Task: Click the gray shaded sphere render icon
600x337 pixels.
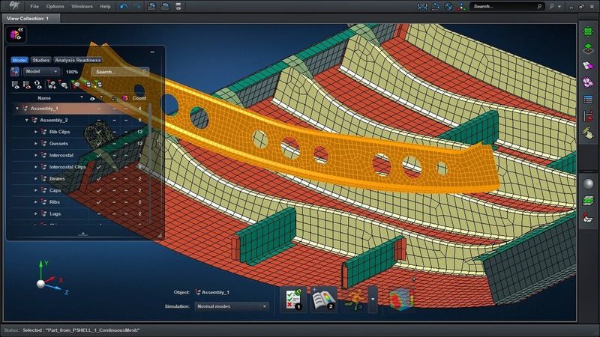Action: coord(588,183)
